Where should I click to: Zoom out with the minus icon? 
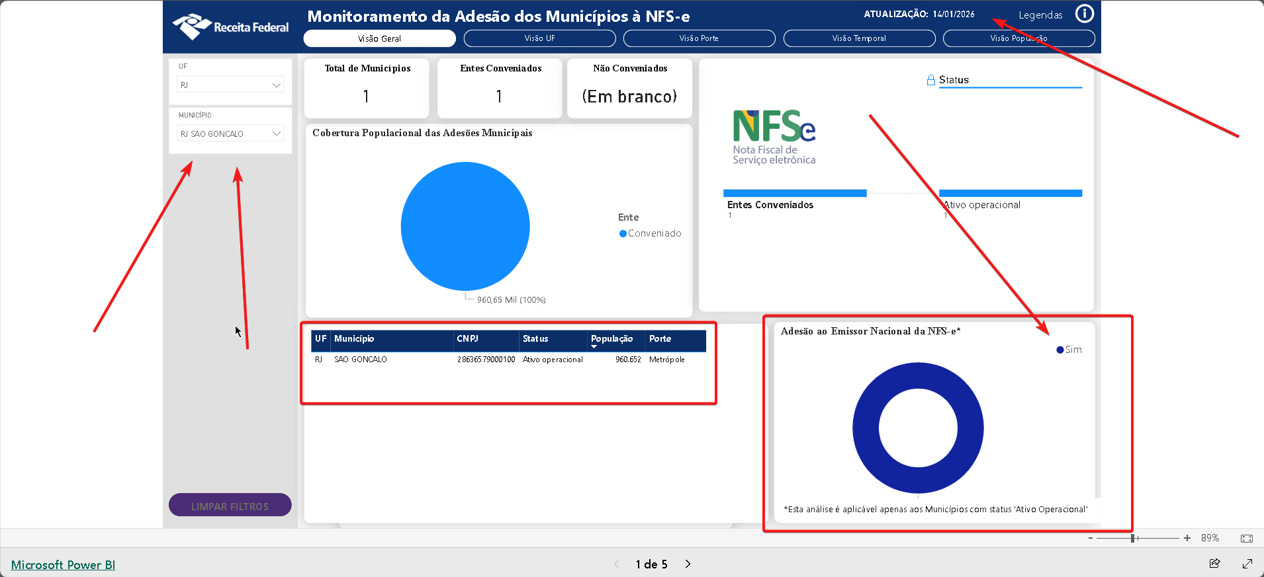pos(1091,538)
